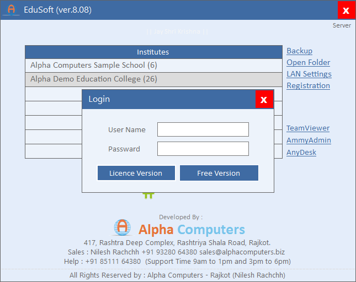Close the EduSoft main window
Viewport: 356px width, 282px height.
346,10
